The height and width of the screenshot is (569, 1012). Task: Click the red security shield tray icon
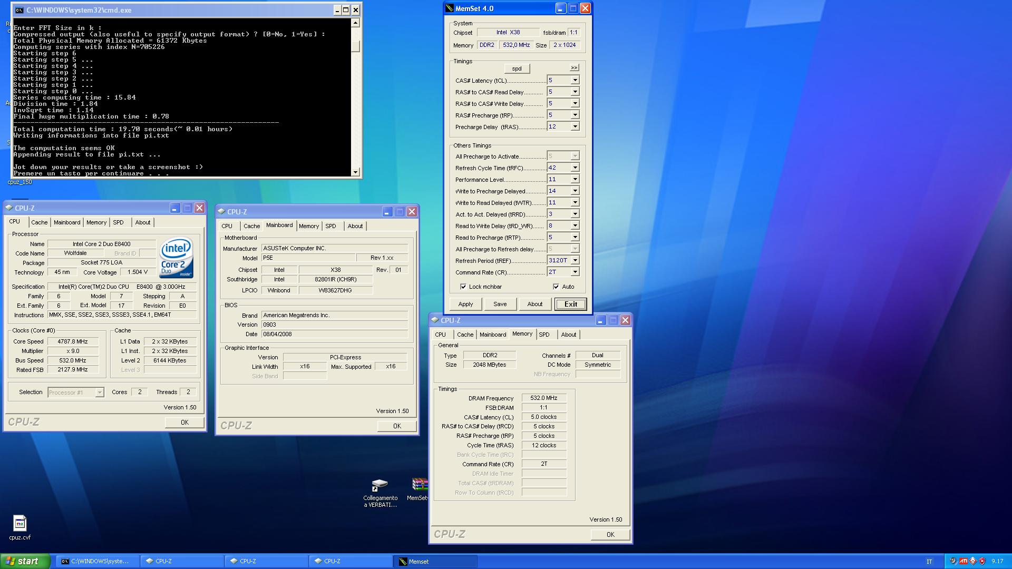coord(982,561)
